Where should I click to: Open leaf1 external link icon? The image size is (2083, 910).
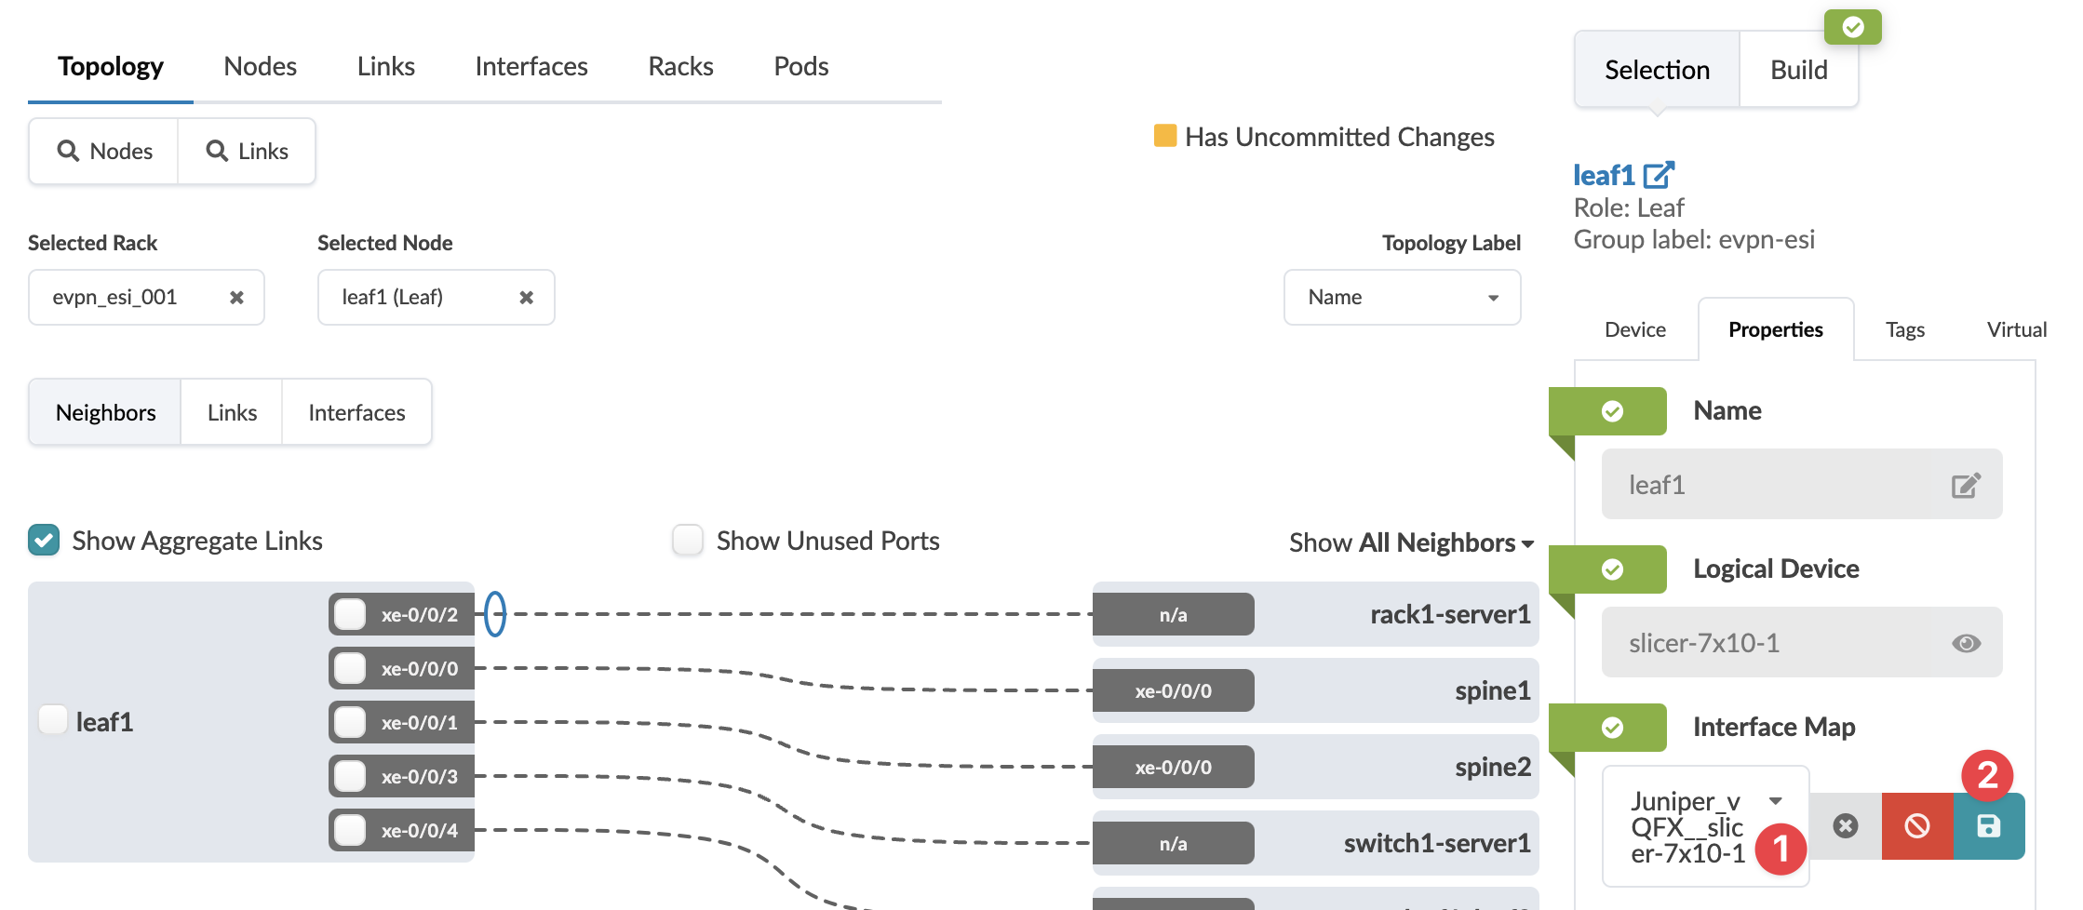(1659, 175)
